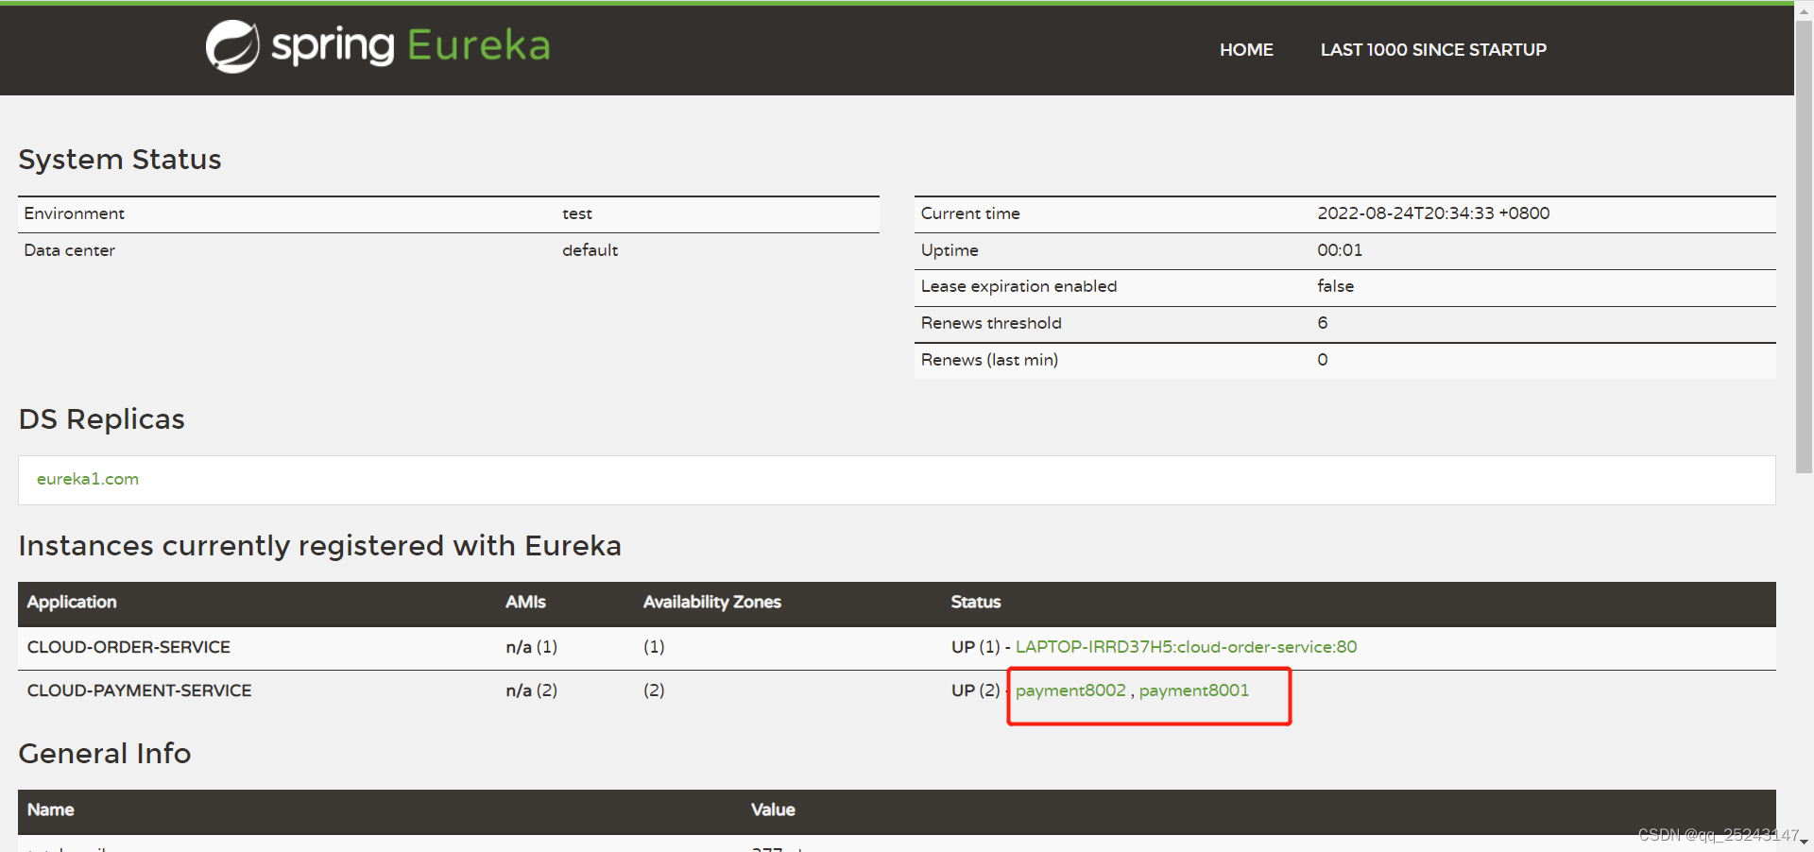Click the Availability Zones column header
Image resolution: width=1814 pixels, height=852 pixels.
[712, 603]
